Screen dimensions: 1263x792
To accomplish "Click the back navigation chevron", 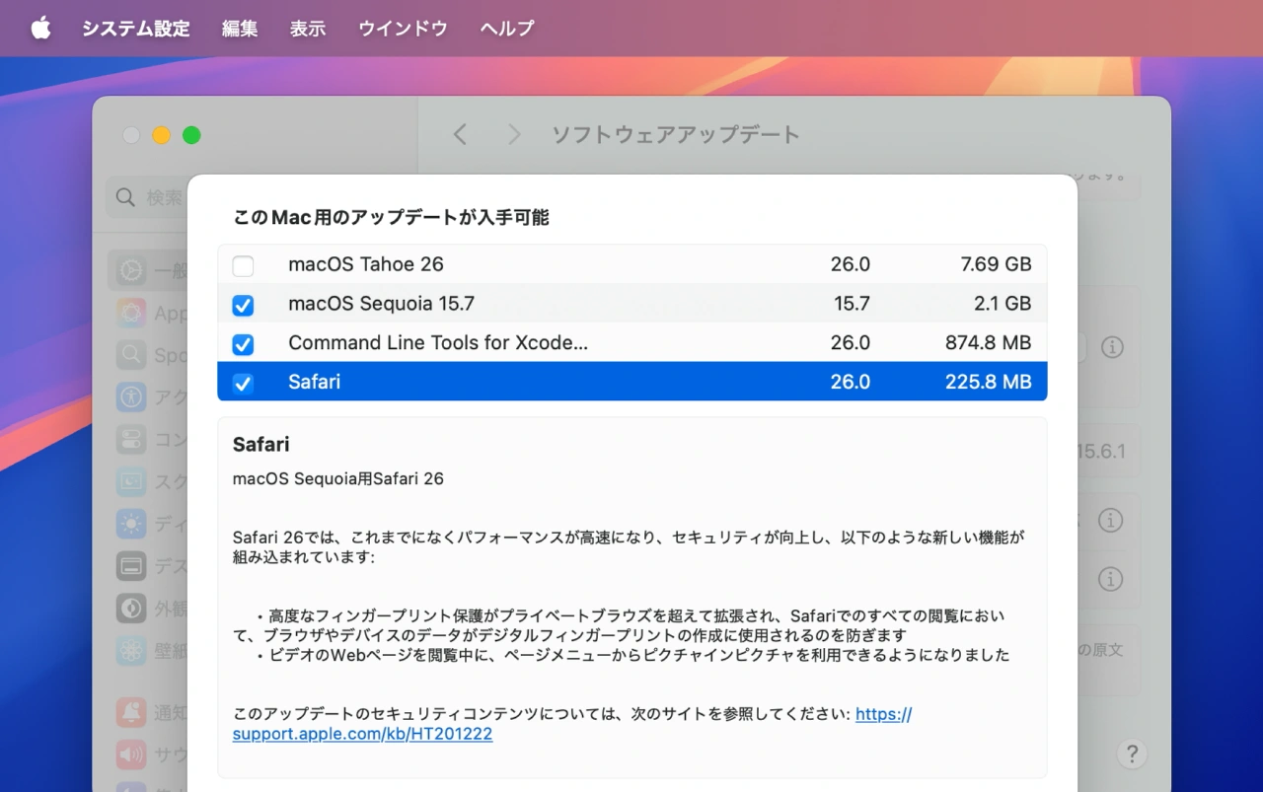I will tap(459, 134).
